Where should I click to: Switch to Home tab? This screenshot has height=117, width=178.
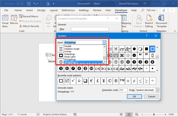click(18, 10)
